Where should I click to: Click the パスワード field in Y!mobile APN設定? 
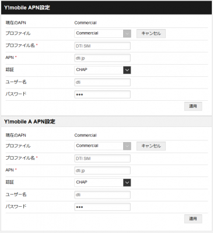tap(102, 94)
